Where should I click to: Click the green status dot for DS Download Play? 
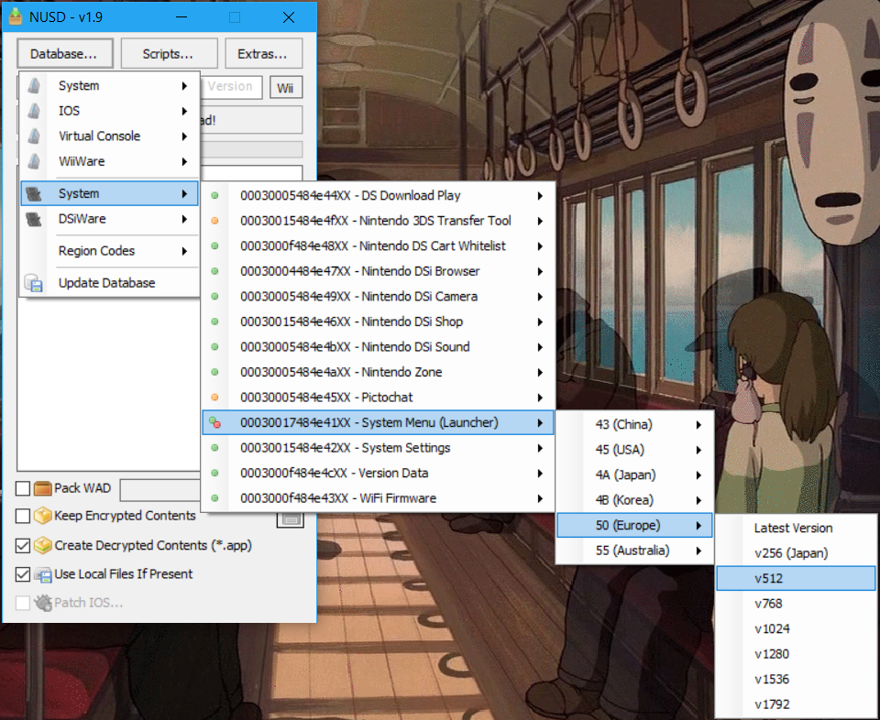[x=214, y=196]
